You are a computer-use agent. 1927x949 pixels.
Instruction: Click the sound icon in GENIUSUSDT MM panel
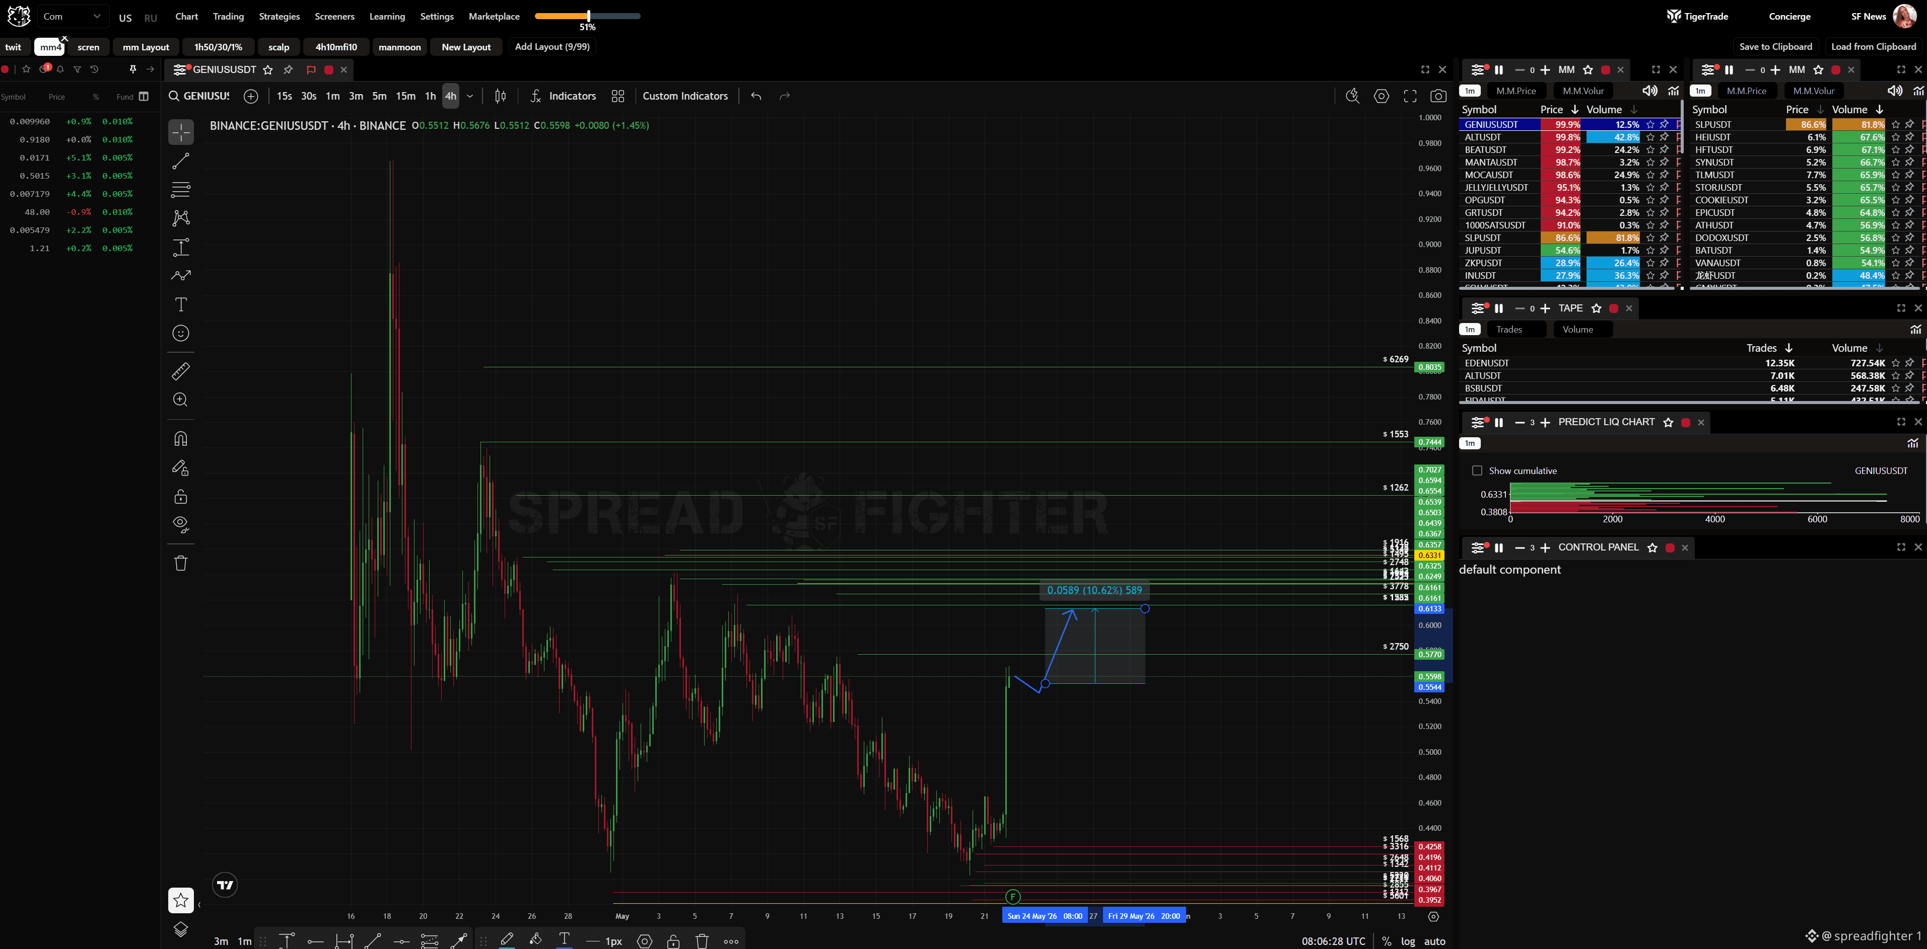coord(1649,91)
